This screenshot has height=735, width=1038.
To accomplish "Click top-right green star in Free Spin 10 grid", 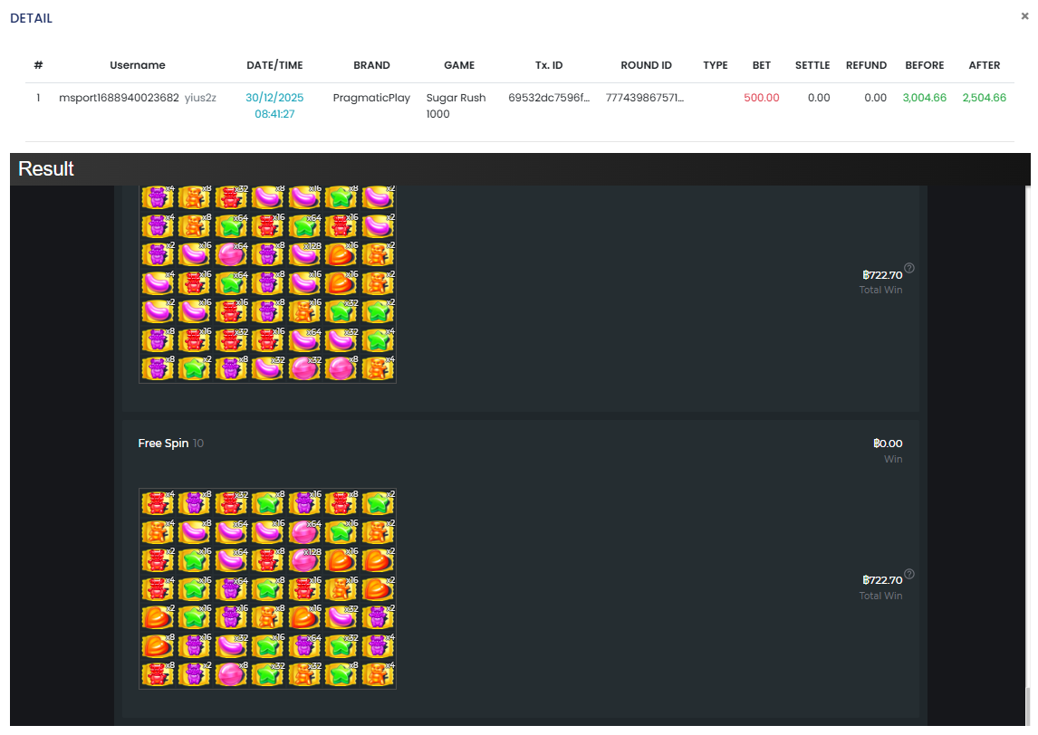I will [x=378, y=503].
